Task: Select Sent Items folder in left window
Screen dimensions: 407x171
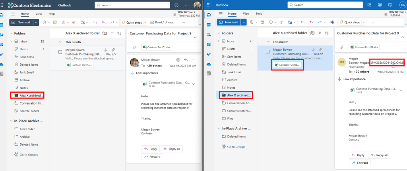Action: point(27,57)
